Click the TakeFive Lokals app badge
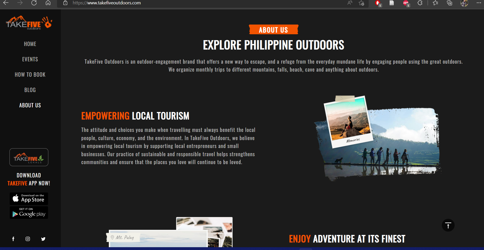 [29, 157]
